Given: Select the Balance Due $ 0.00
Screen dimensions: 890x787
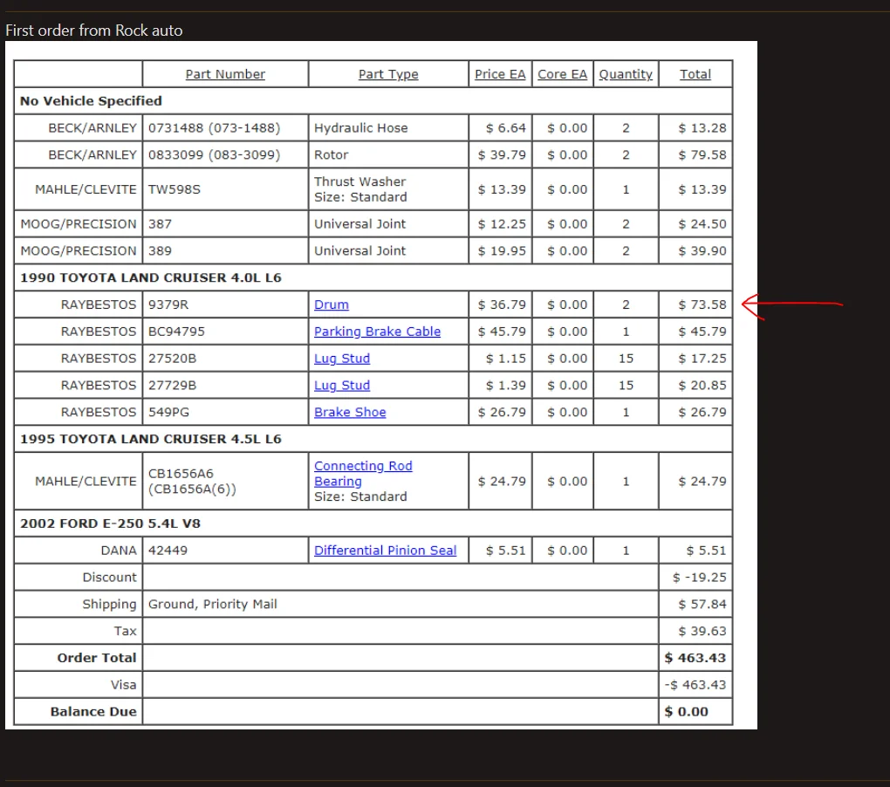Looking at the screenshot, I should [x=686, y=712].
